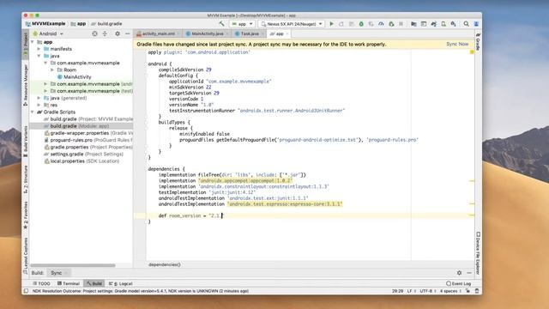Select build.gradle (Project: MVVM Example) file

pos(88,119)
